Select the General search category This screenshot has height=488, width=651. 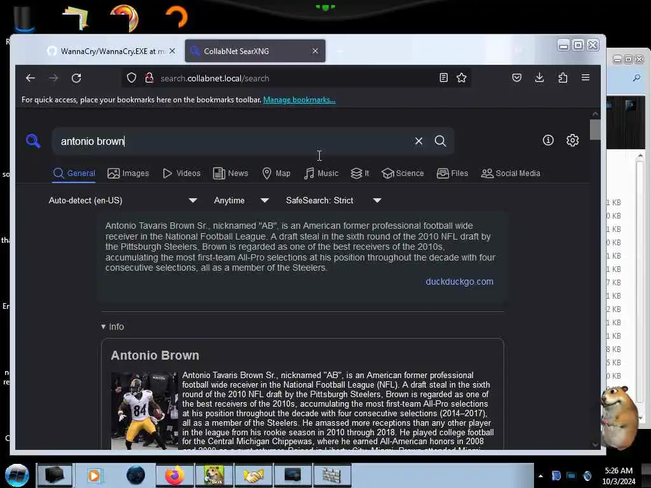(74, 173)
